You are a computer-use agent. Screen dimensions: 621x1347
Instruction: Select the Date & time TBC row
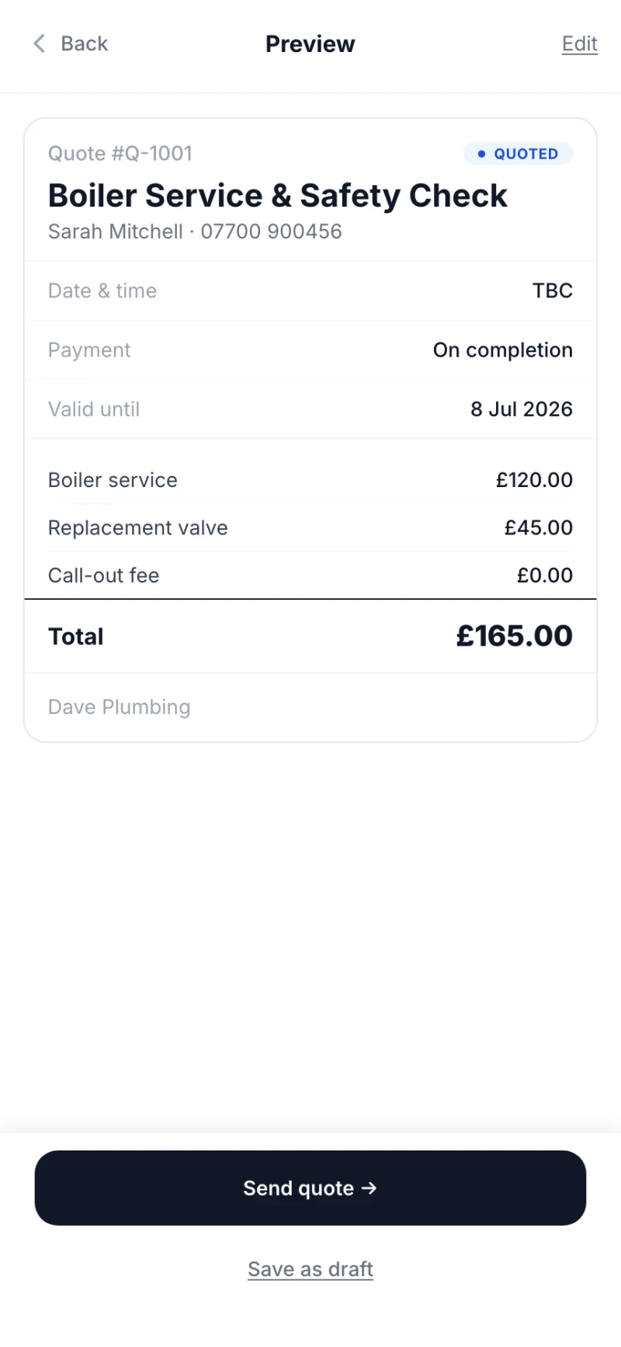pyautogui.click(x=310, y=291)
